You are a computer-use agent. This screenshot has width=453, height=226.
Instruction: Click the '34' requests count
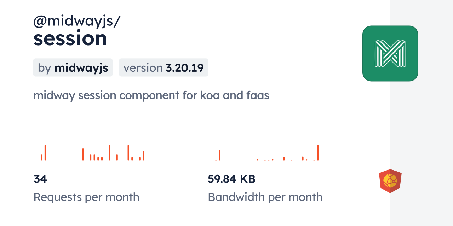click(x=40, y=179)
